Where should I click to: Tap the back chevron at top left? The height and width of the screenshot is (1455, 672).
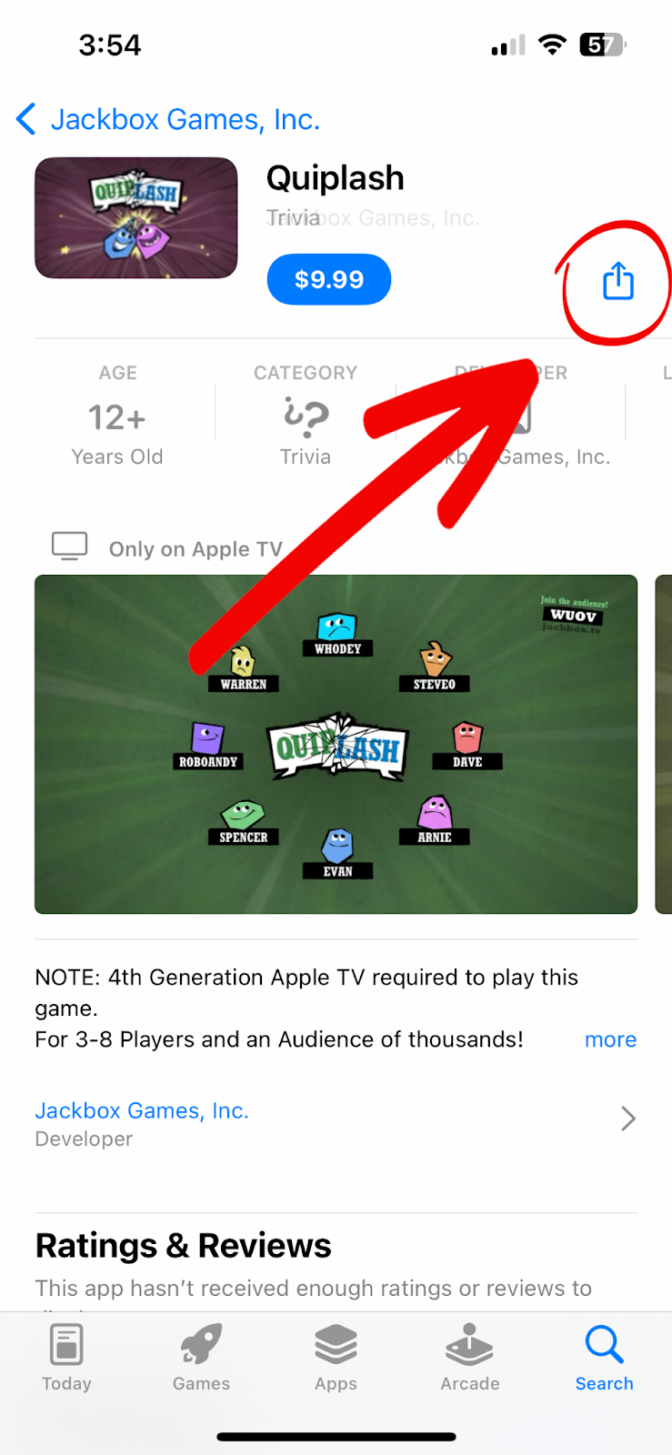click(x=26, y=119)
